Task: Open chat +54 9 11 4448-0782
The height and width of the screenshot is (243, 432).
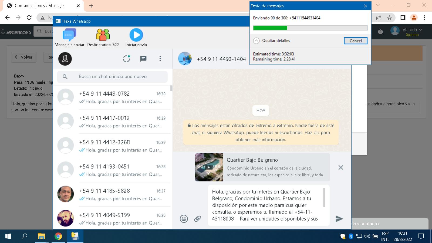Action: pos(112,97)
